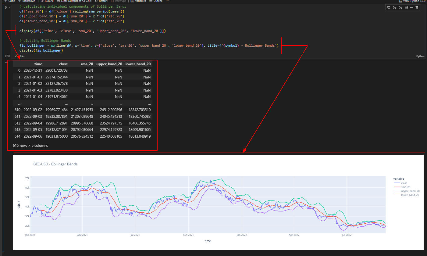This screenshot has height=256, width=427.
Task: Split the current notebook cell
Action: click(406, 7)
